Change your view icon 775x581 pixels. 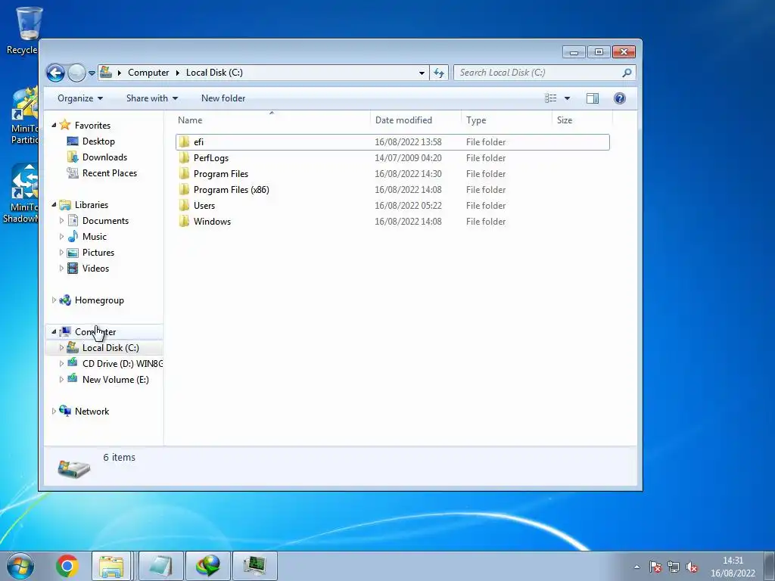pyautogui.click(x=551, y=98)
